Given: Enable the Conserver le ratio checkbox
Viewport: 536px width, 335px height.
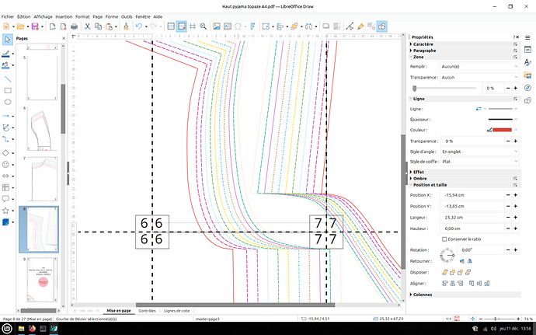Looking at the screenshot, I should (444, 239).
